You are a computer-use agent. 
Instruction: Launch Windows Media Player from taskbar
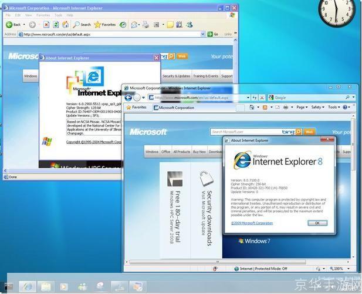point(64,287)
